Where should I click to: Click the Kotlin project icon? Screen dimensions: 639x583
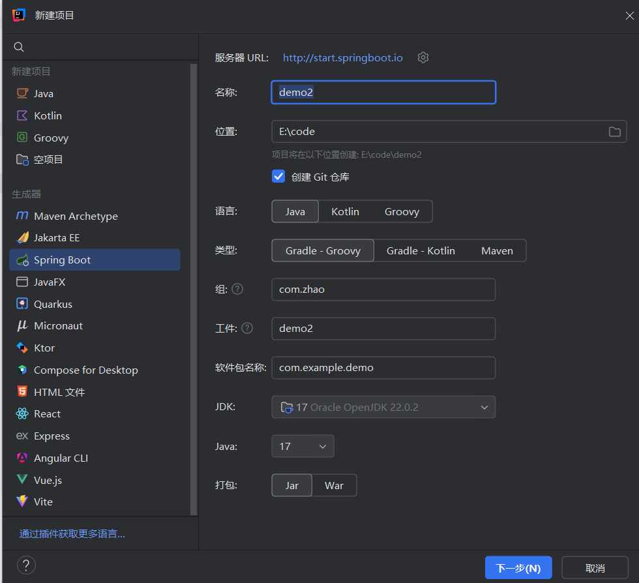[22, 115]
